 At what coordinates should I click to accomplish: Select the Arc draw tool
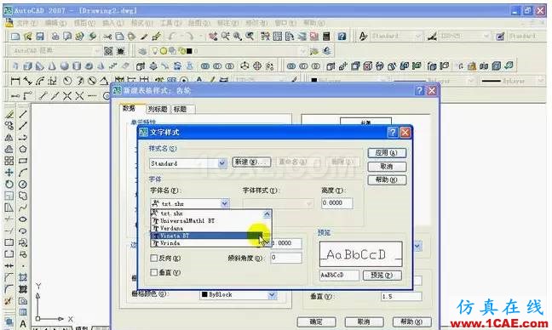[23, 173]
